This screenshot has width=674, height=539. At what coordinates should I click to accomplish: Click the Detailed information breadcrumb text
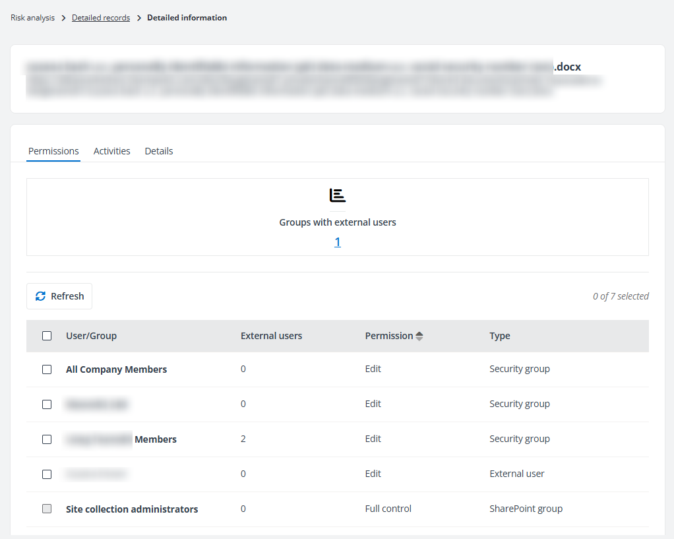187,18
